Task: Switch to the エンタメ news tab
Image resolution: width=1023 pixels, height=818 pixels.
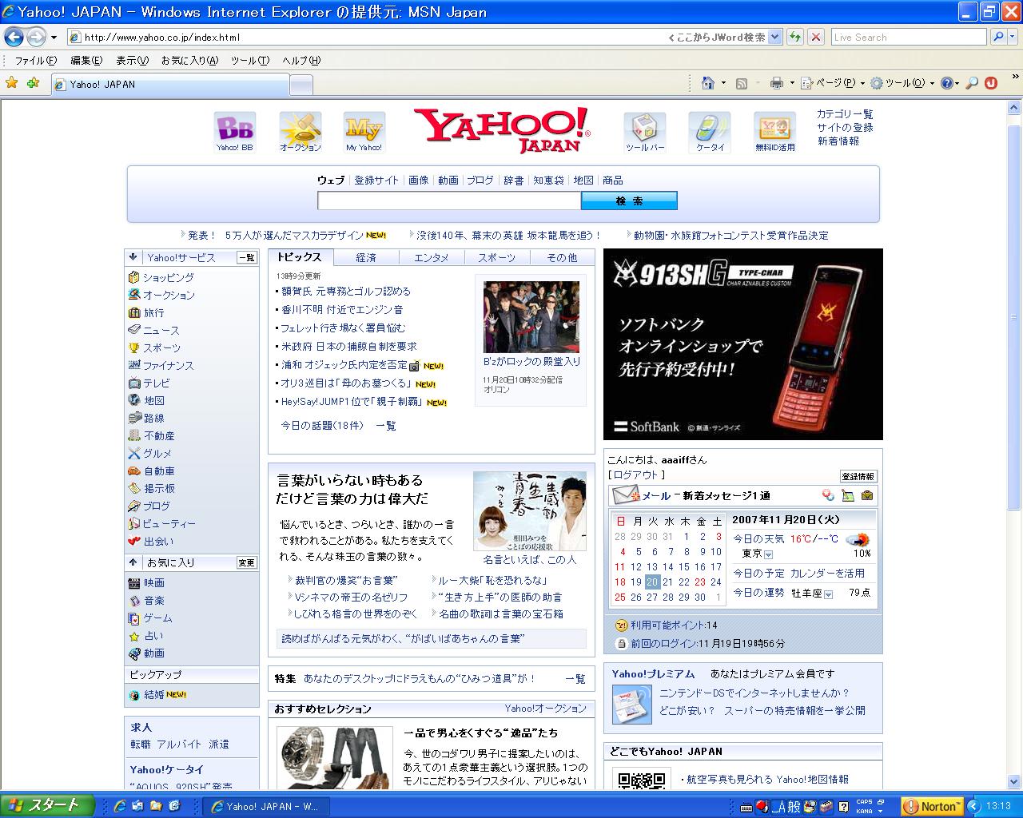Action: point(432,257)
